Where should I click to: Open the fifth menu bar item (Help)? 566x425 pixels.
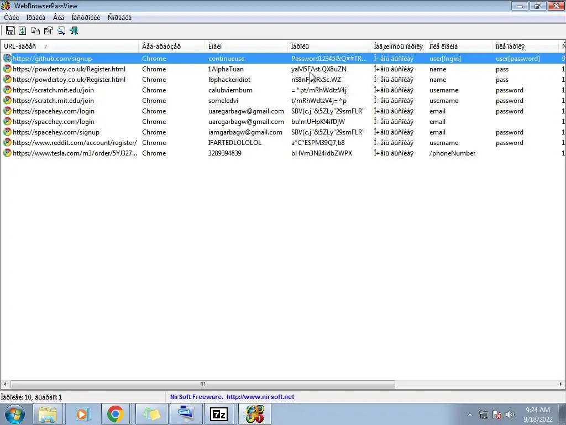[x=119, y=17]
